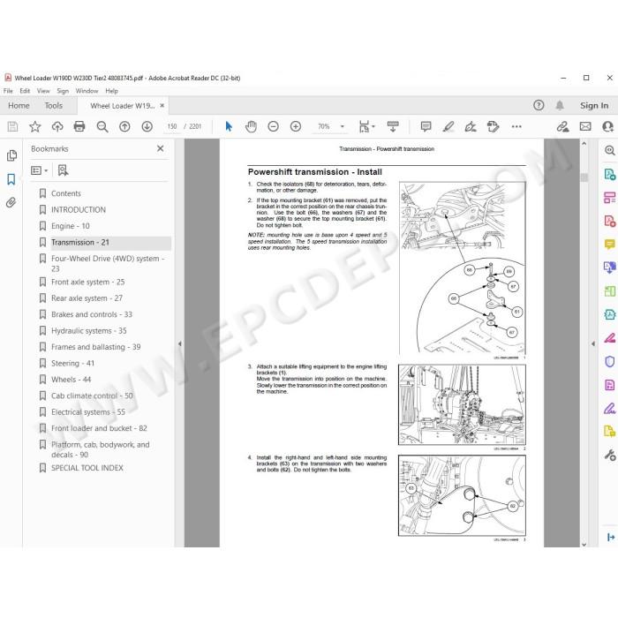The height and width of the screenshot is (618, 618).
Task: Click the document vertical scrollbar thumb
Action: tap(584, 177)
